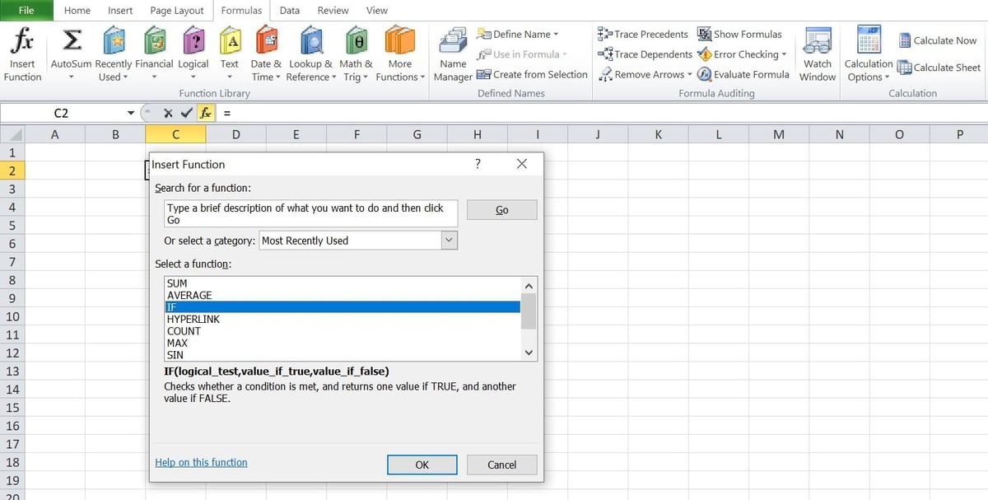
Task: Toggle Show Formulas in Formula Auditing
Action: (x=705, y=35)
